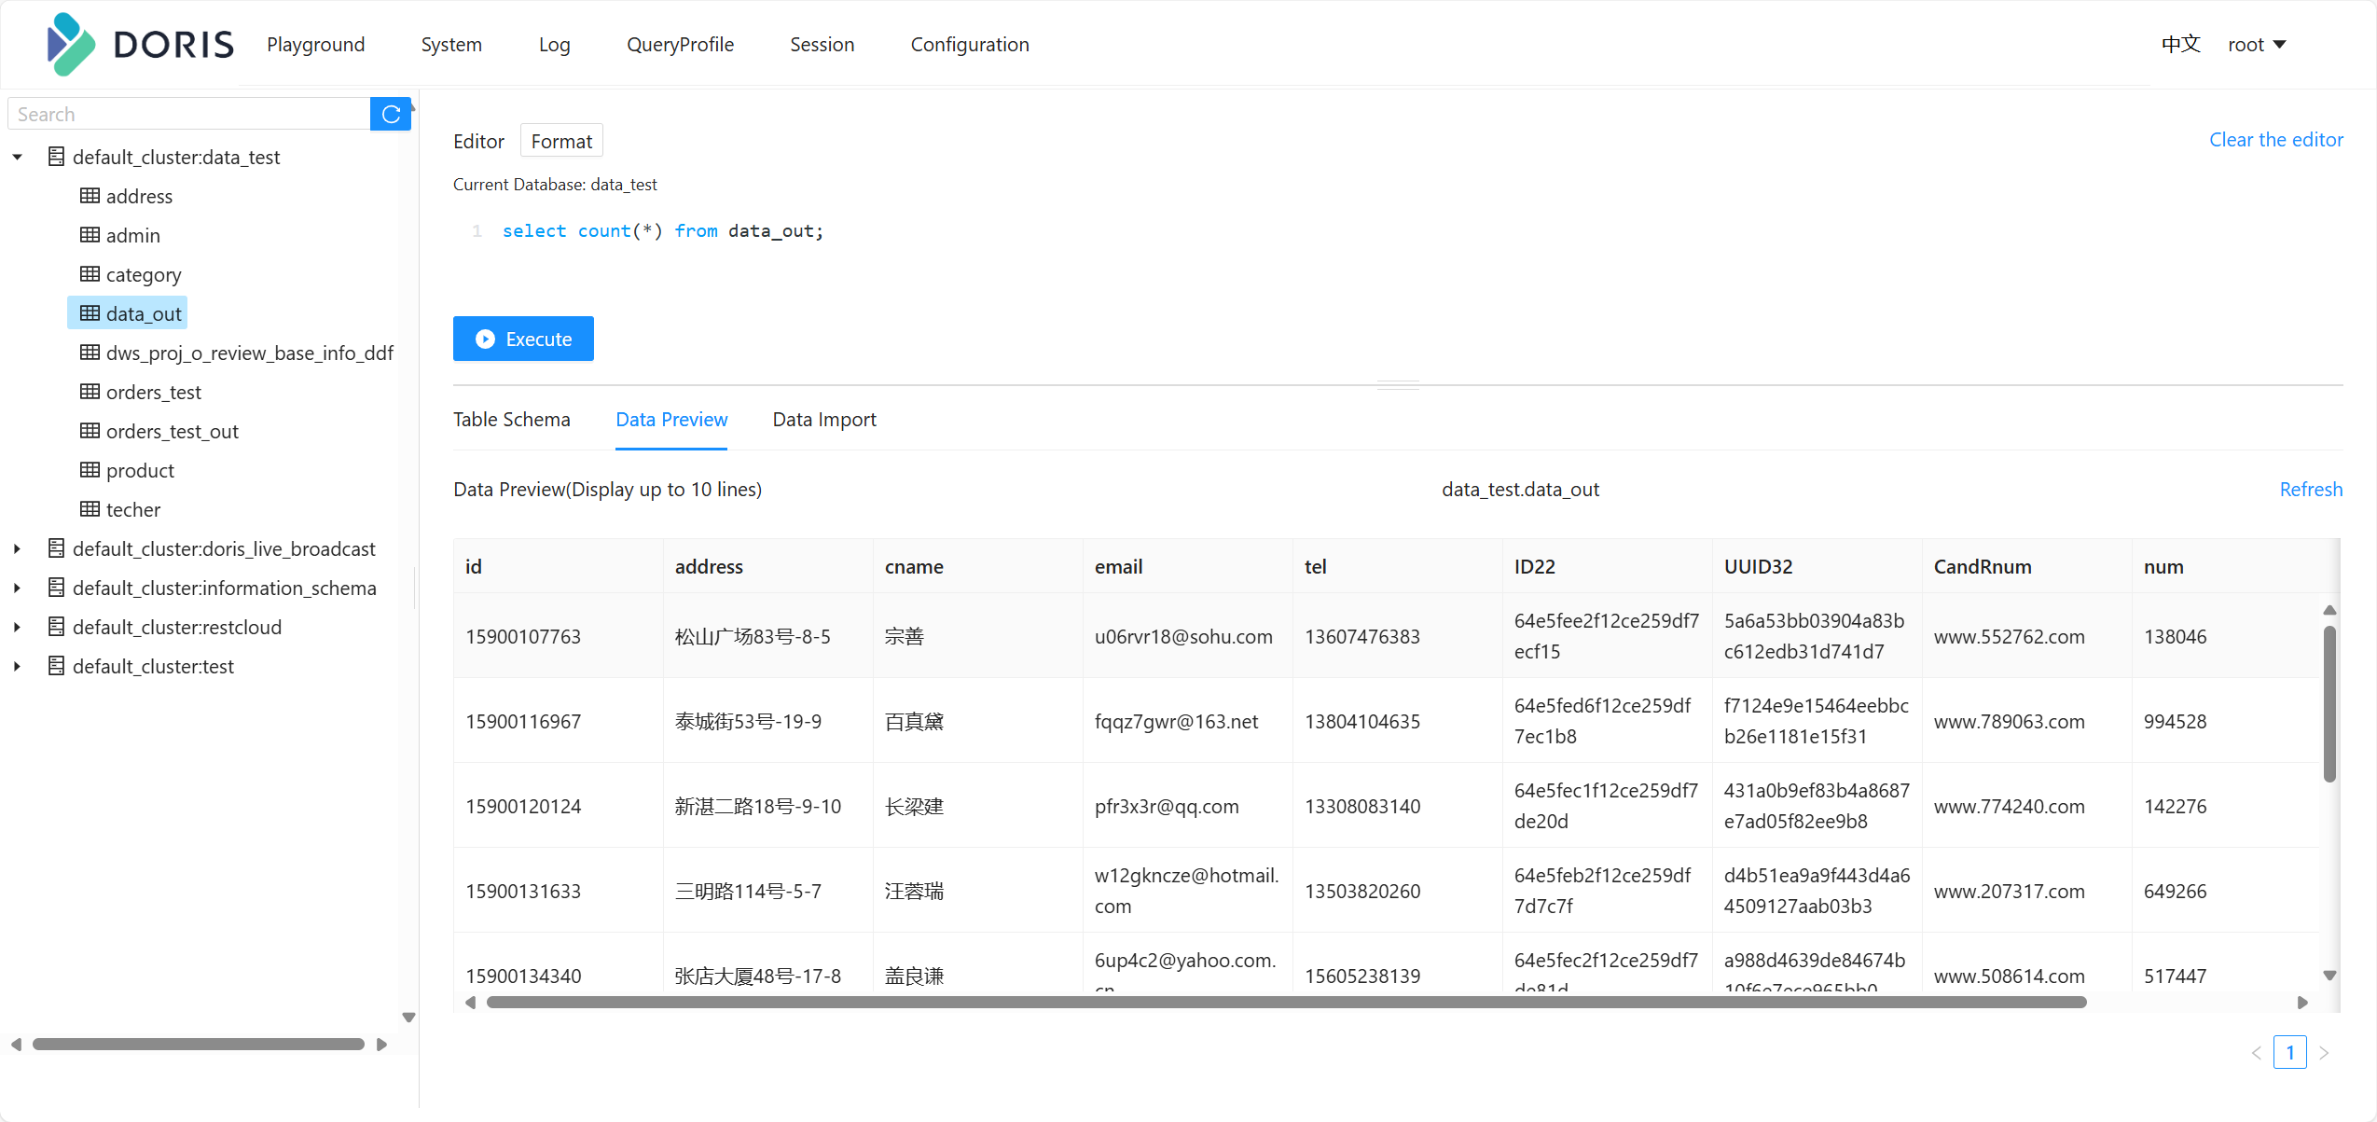Click table icon next to orders_test_out
The width and height of the screenshot is (2377, 1122).
90,431
